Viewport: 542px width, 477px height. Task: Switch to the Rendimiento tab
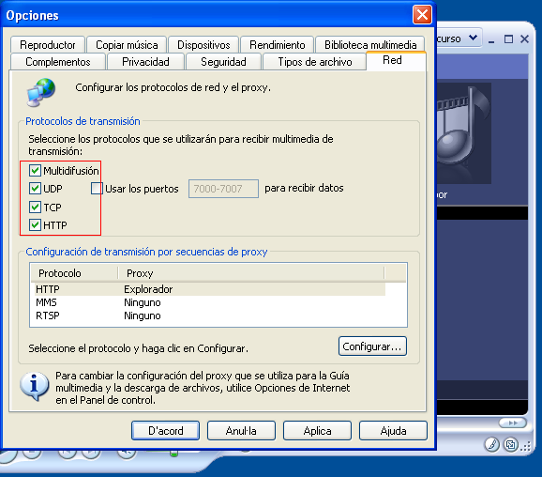(x=278, y=45)
